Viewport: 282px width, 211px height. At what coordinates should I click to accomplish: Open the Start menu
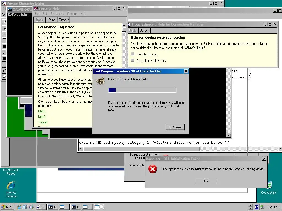7,207
